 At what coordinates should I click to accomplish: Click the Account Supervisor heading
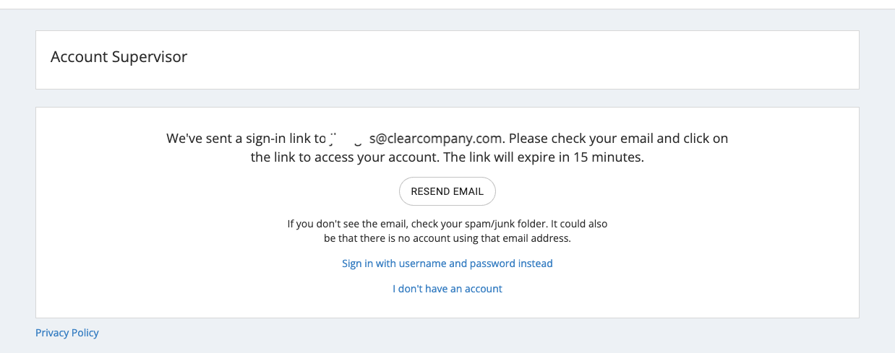(x=119, y=57)
